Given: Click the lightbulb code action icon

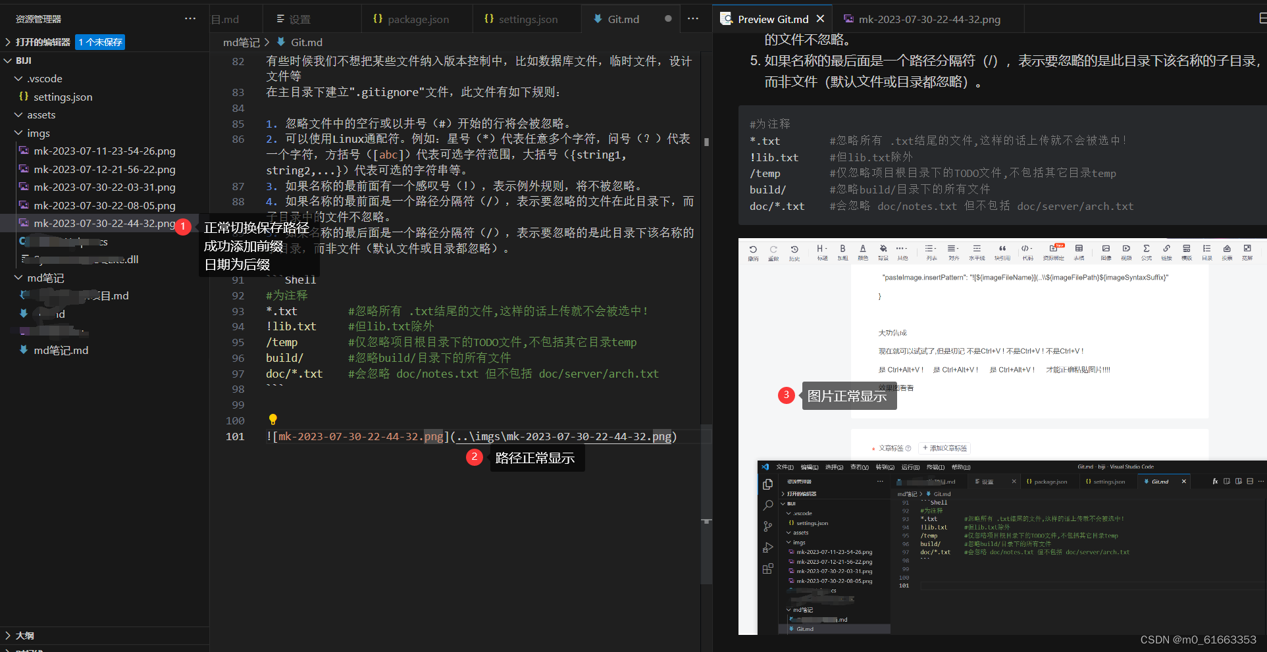Looking at the screenshot, I should click(272, 420).
